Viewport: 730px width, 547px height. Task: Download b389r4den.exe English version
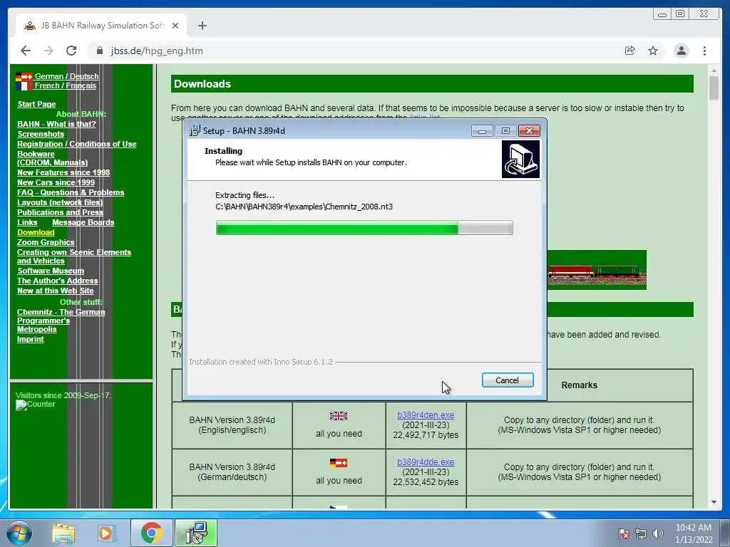pyautogui.click(x=426, y=415)
